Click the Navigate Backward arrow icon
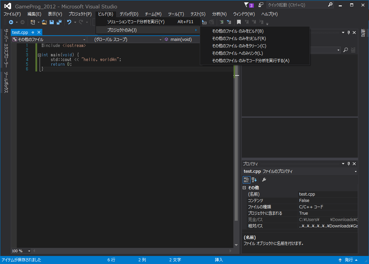 [11, 22]
